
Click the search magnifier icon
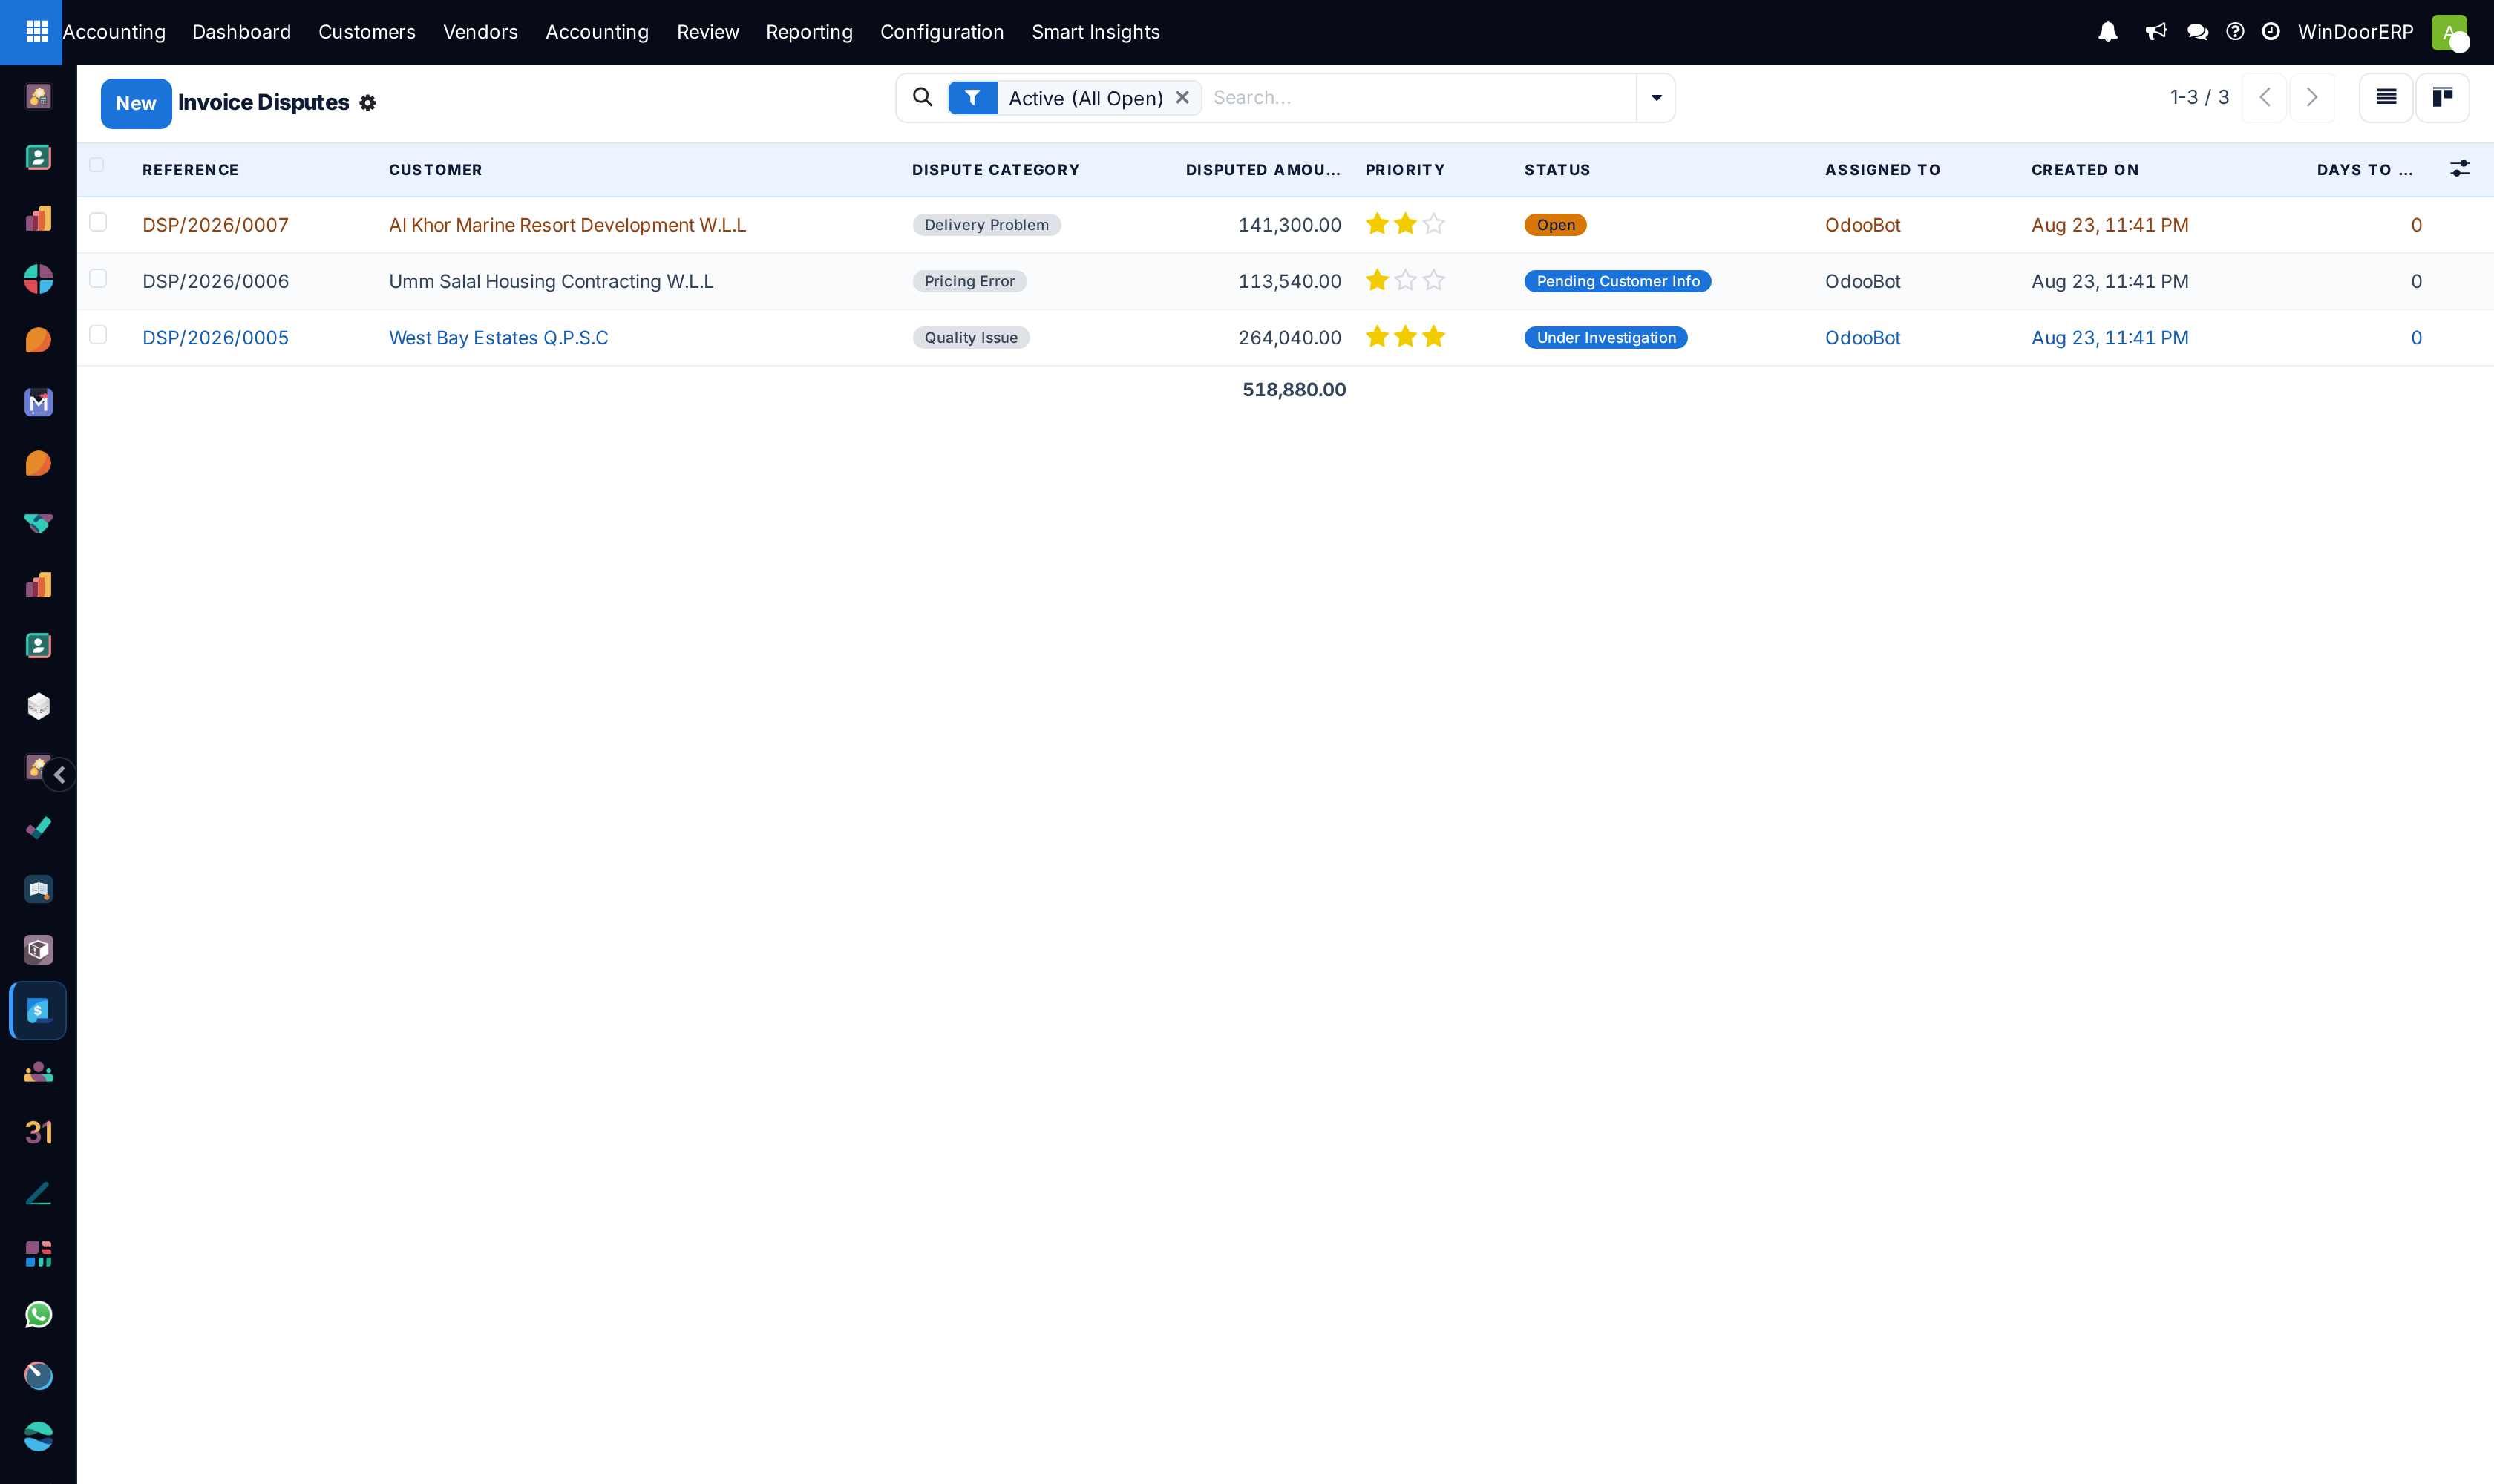923,97
